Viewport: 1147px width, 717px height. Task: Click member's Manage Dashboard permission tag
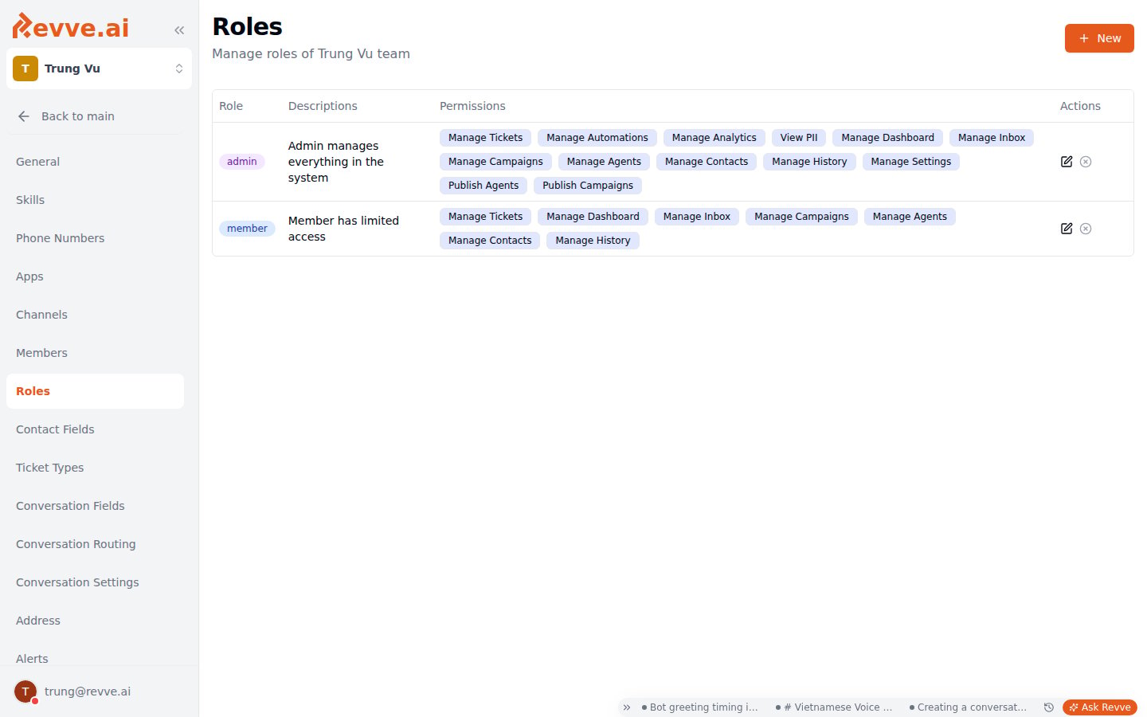click(593, 217)
